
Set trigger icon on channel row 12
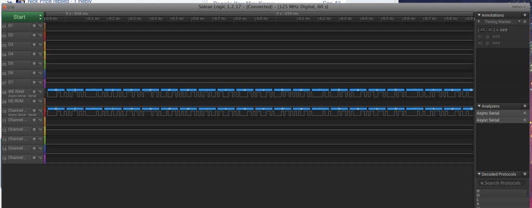40,130
